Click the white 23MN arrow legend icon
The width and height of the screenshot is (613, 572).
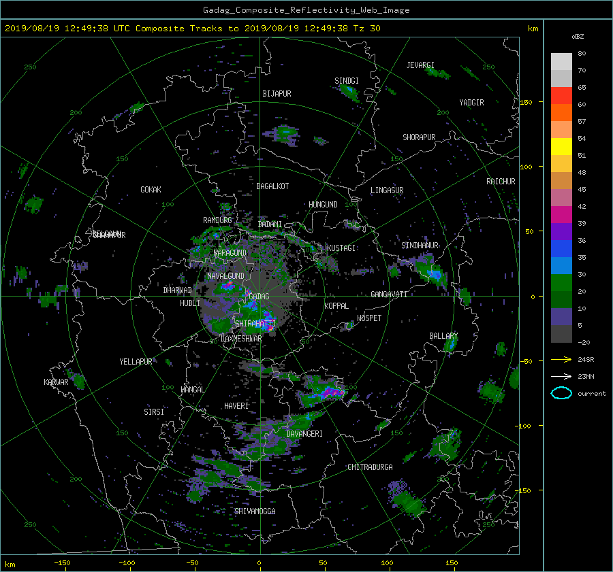pyautogui.click(x=561, y=376)
